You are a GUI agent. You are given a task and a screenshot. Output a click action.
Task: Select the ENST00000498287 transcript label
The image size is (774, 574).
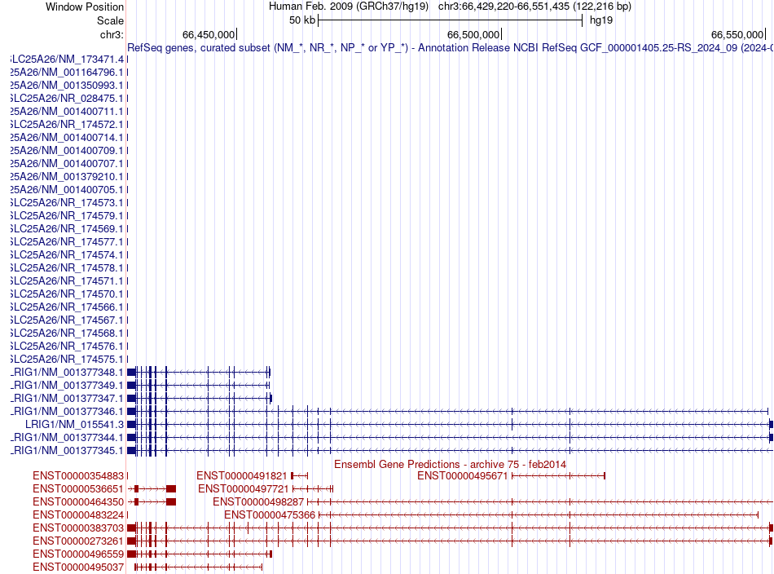click(x=258, y=502)
